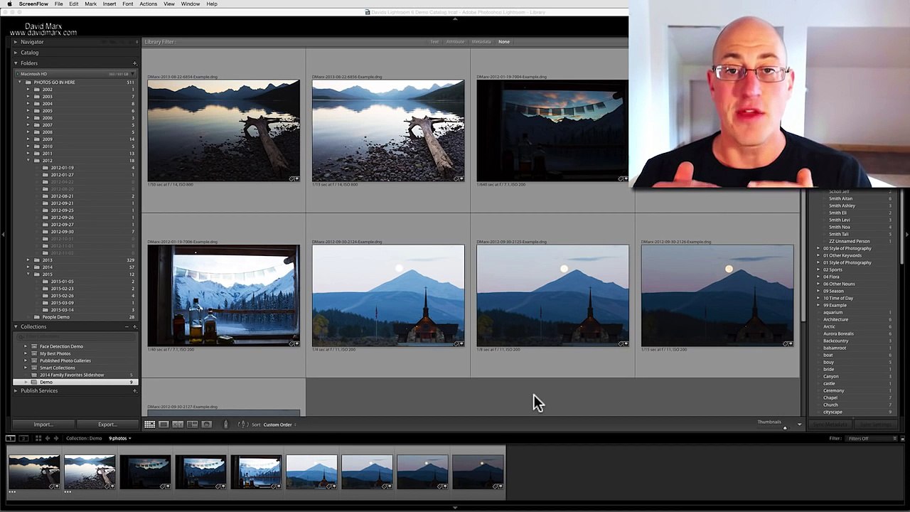910x512 pixels.
Task: Expand 00 Style of Photography keyword
Action: [x=818, y=249]
